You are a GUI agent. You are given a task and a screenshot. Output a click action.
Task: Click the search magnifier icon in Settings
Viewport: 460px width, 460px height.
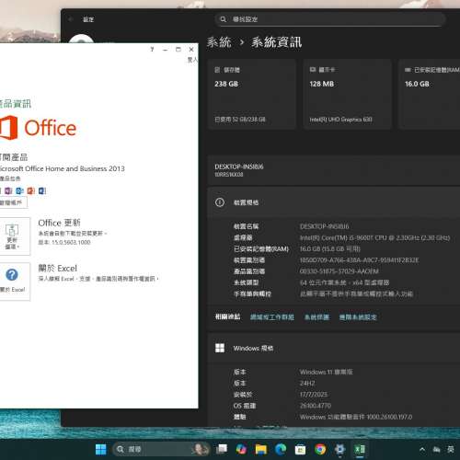[223, 19]
